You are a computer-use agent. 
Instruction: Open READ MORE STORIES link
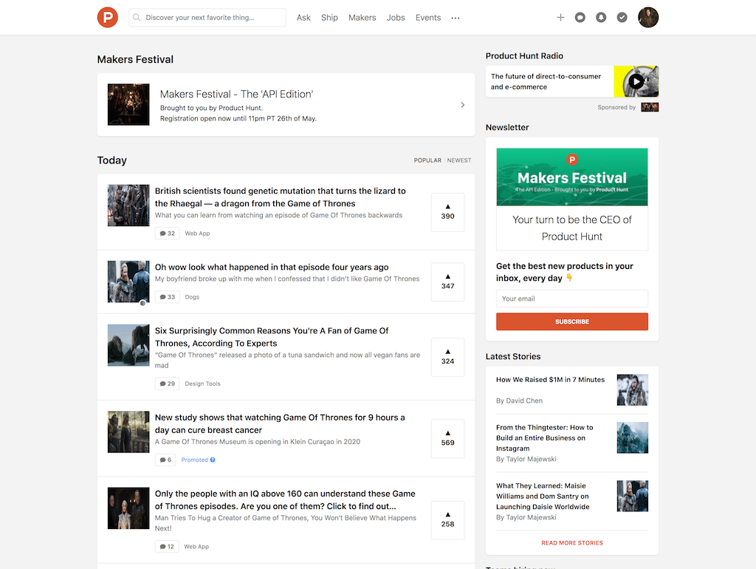click(x=571, y=542)
